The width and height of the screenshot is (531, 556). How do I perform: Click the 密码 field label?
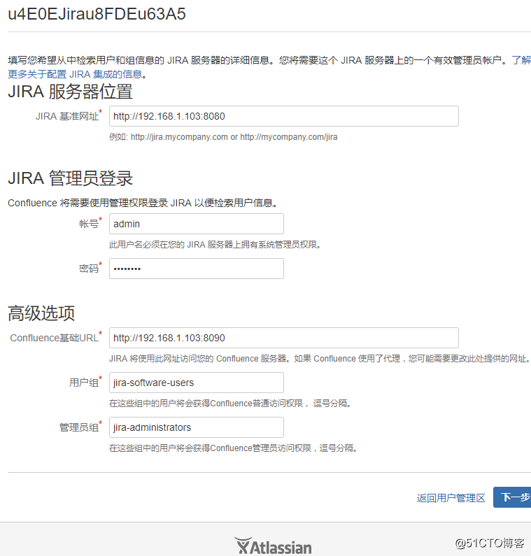[89, 269]
